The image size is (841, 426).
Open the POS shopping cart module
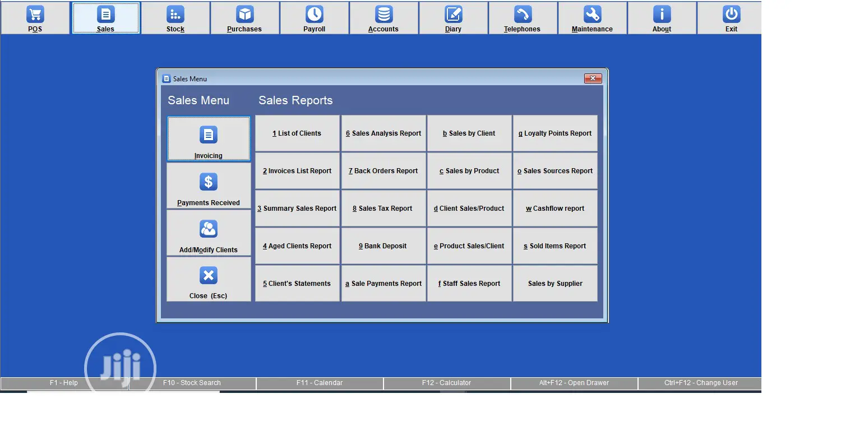click(35, 18)
